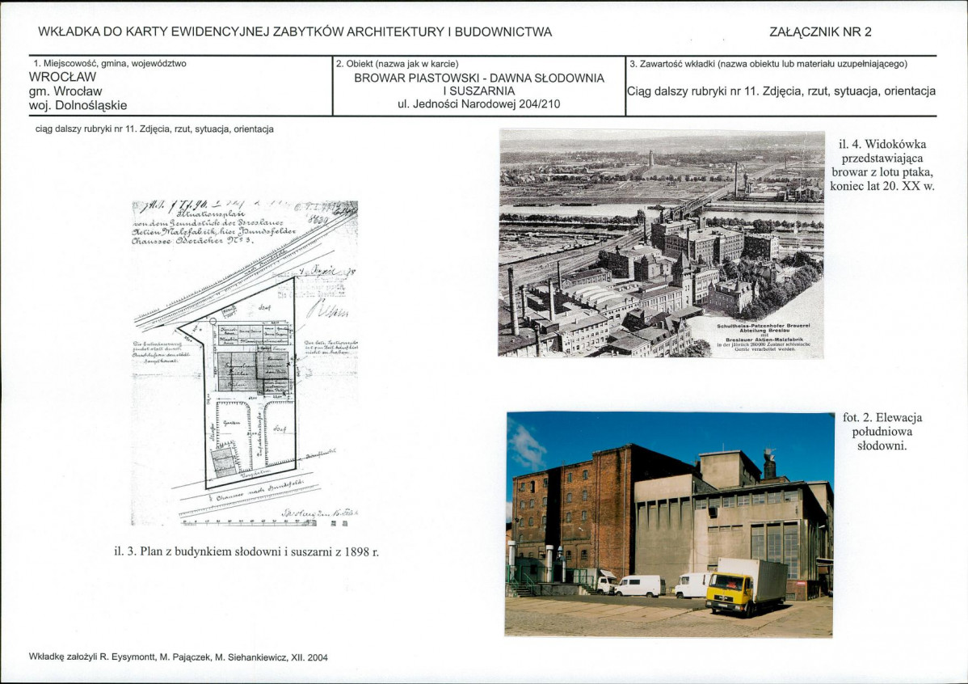Click the 'ZAŁĄCZNIK NR 2' label
968x684 pixels.
[820, 32]
